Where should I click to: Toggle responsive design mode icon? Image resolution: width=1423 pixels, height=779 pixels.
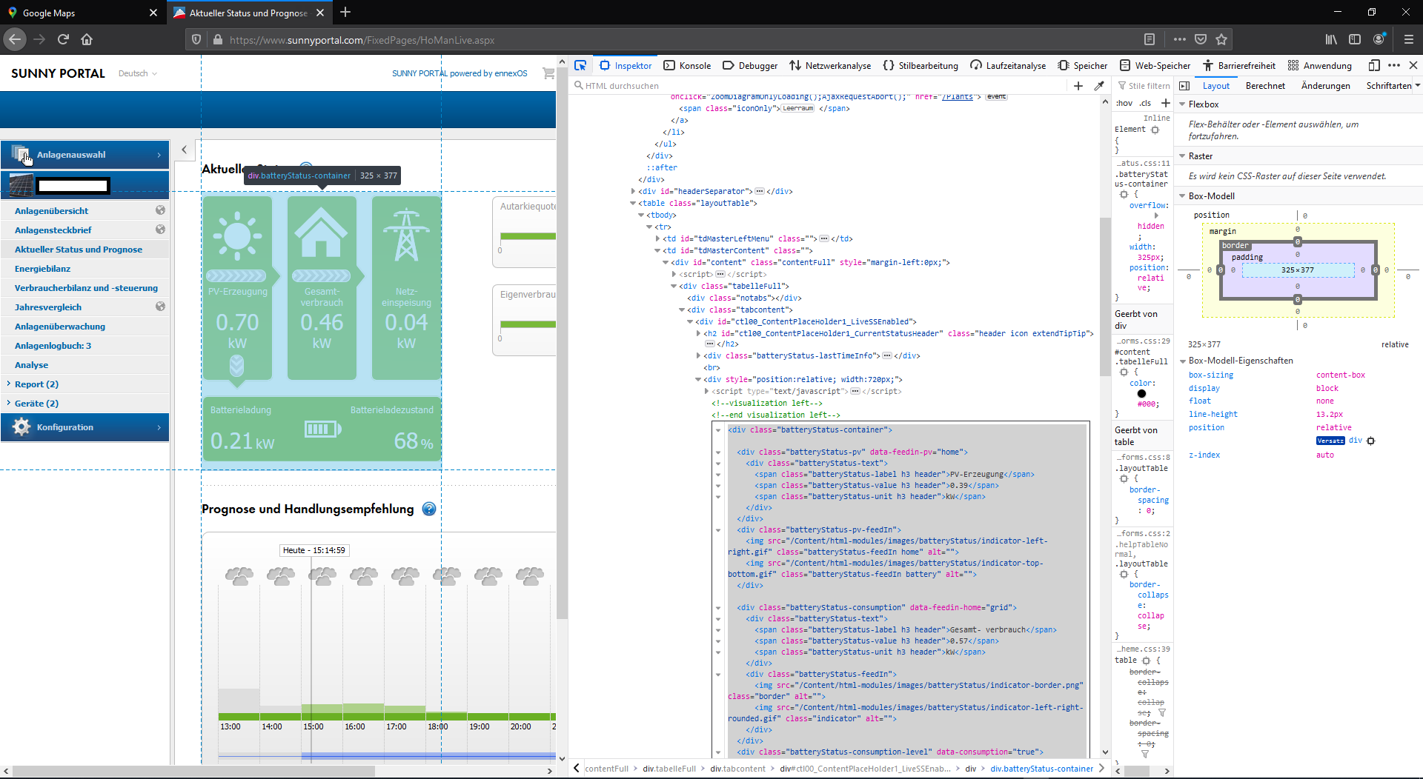coord(1373,65)
